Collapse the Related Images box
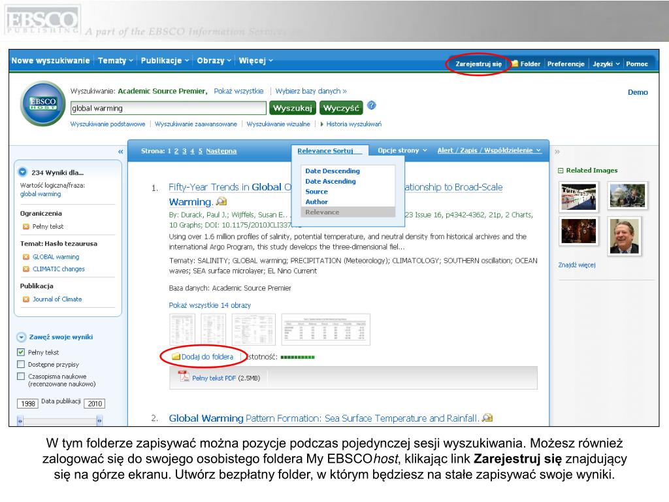The width and height of the screenshot is (669, 502). tap(561, 171)
